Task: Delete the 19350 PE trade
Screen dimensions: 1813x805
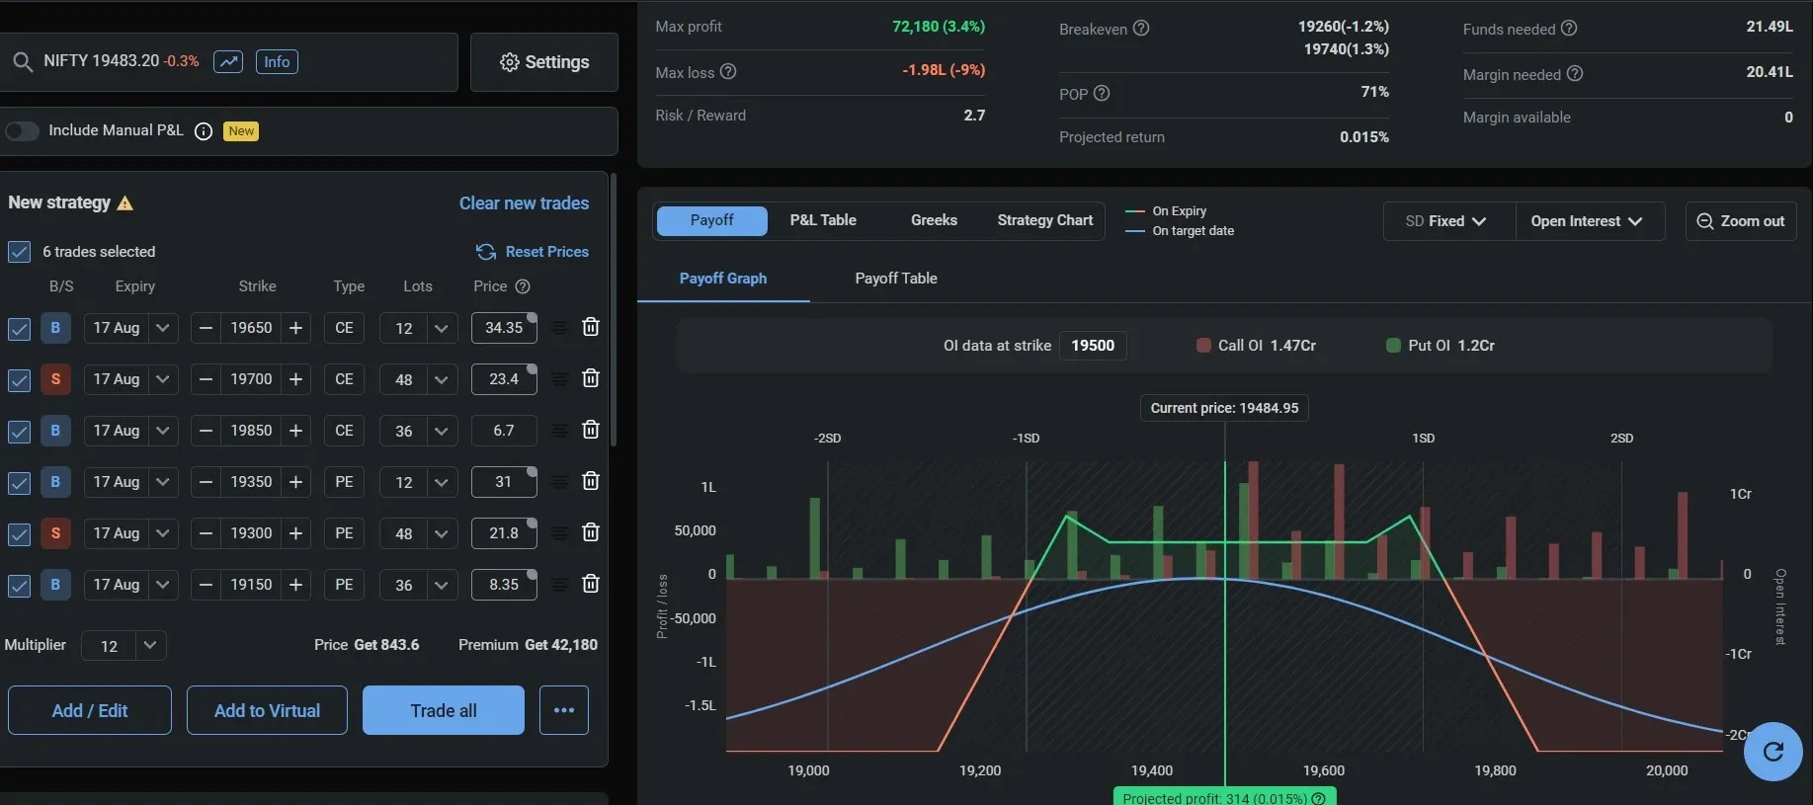Action: pyautogui.click(x=591, y=481)
